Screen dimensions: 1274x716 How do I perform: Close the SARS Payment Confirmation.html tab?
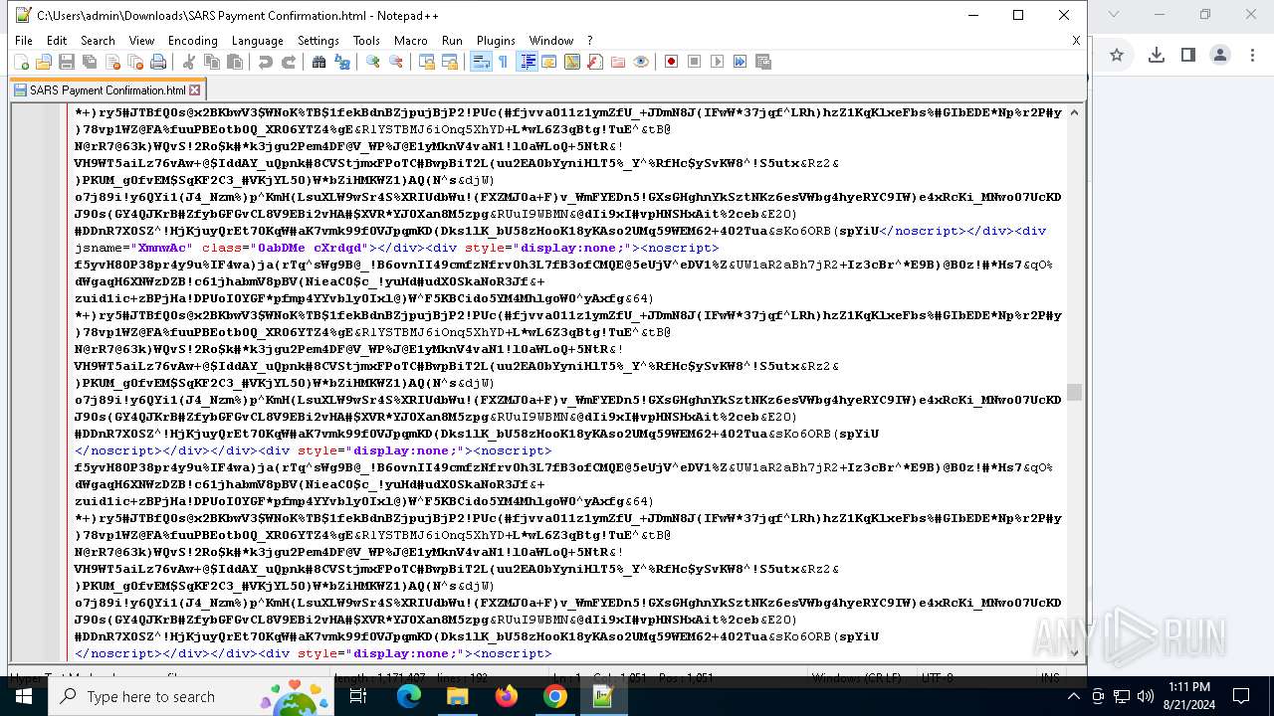coord(195,89)
